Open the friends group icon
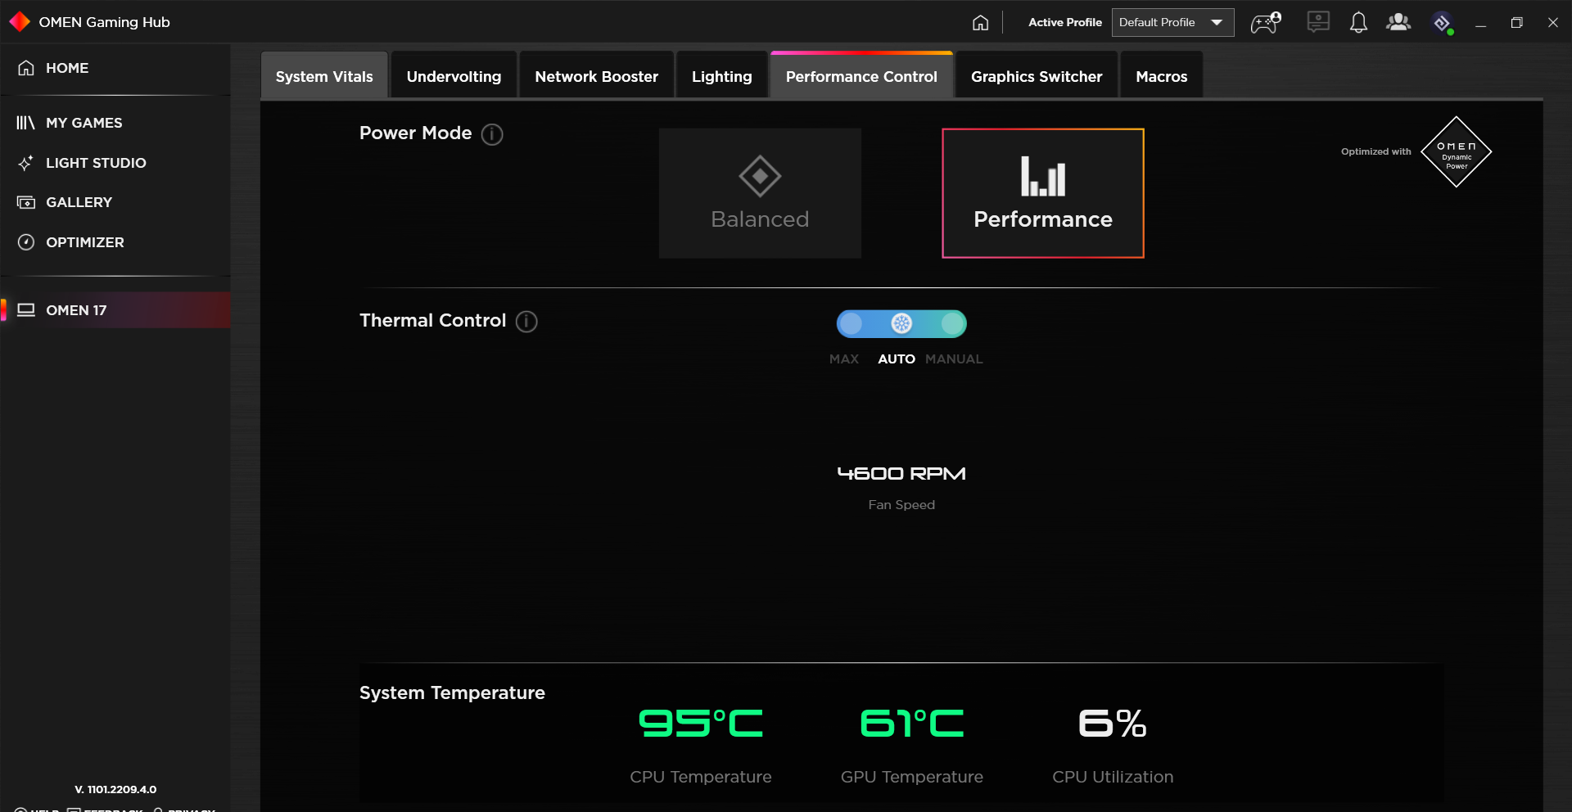Image resolution: width=1572 pixels, height=812 pixels. 1398,22
